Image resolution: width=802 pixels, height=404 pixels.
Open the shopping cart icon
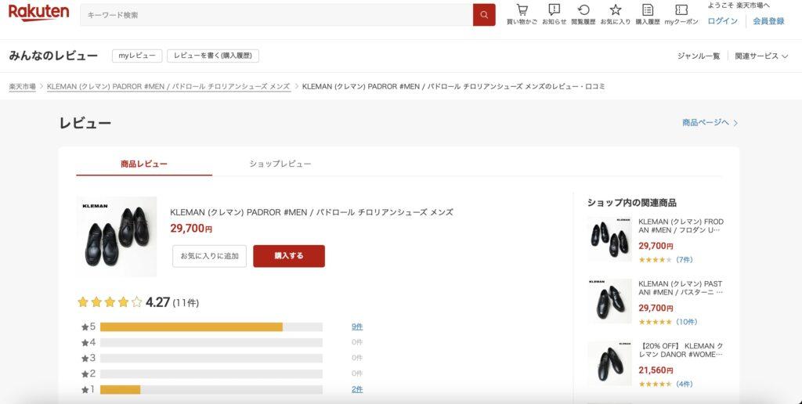522,10
